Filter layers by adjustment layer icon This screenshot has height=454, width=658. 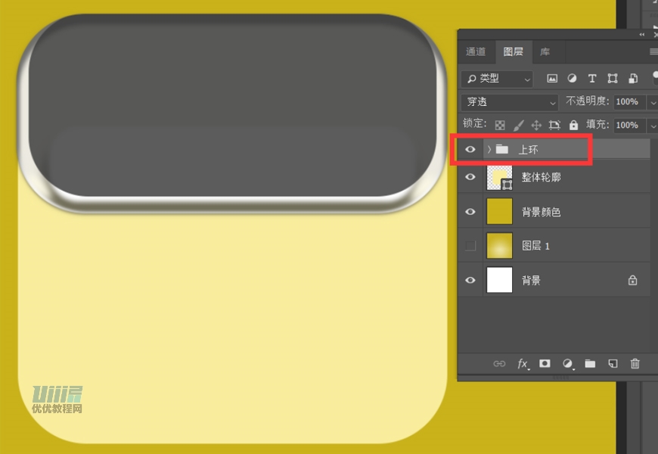point(572,79)
